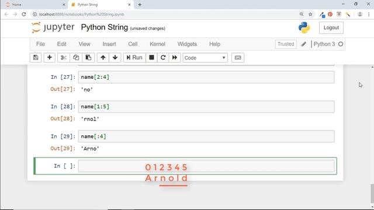374x210 pixels.
Task: Open the browser three-dot menu
Action: click(369, 14)
